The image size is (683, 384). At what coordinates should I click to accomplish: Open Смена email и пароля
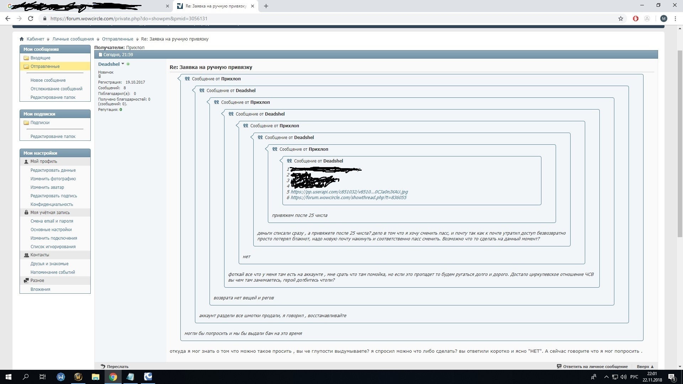(52, 221)
